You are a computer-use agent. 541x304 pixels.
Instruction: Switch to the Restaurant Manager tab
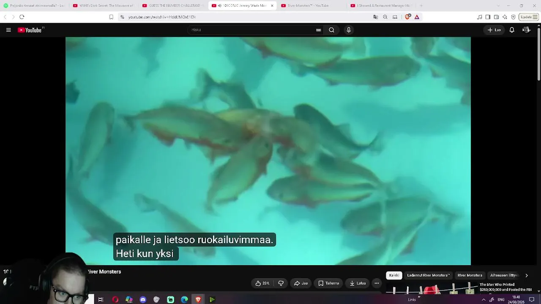pos(380,5)
